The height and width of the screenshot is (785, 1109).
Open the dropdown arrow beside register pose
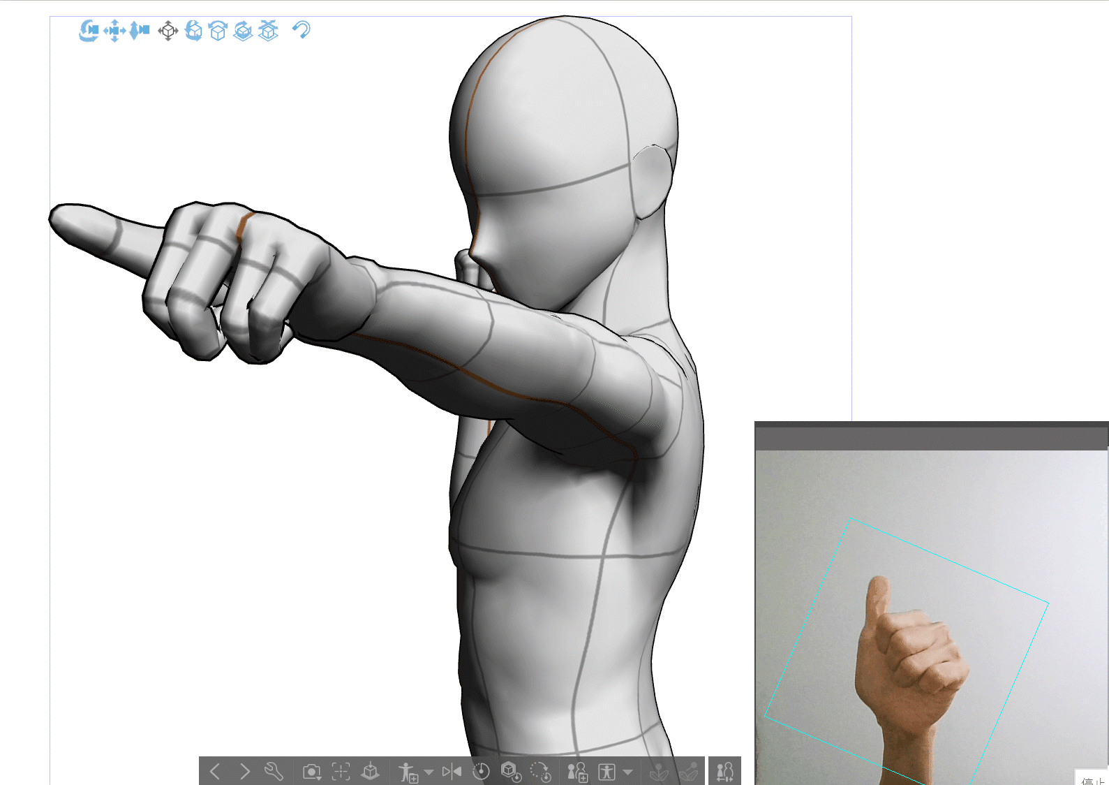pyautogui.click(x=429, y=772)
